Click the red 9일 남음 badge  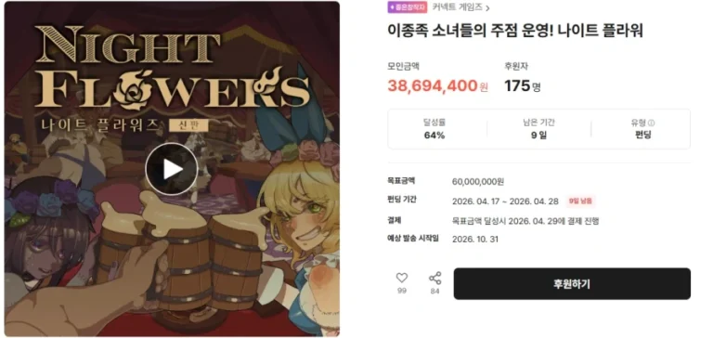pyautogui.click(x=580, y=201)
